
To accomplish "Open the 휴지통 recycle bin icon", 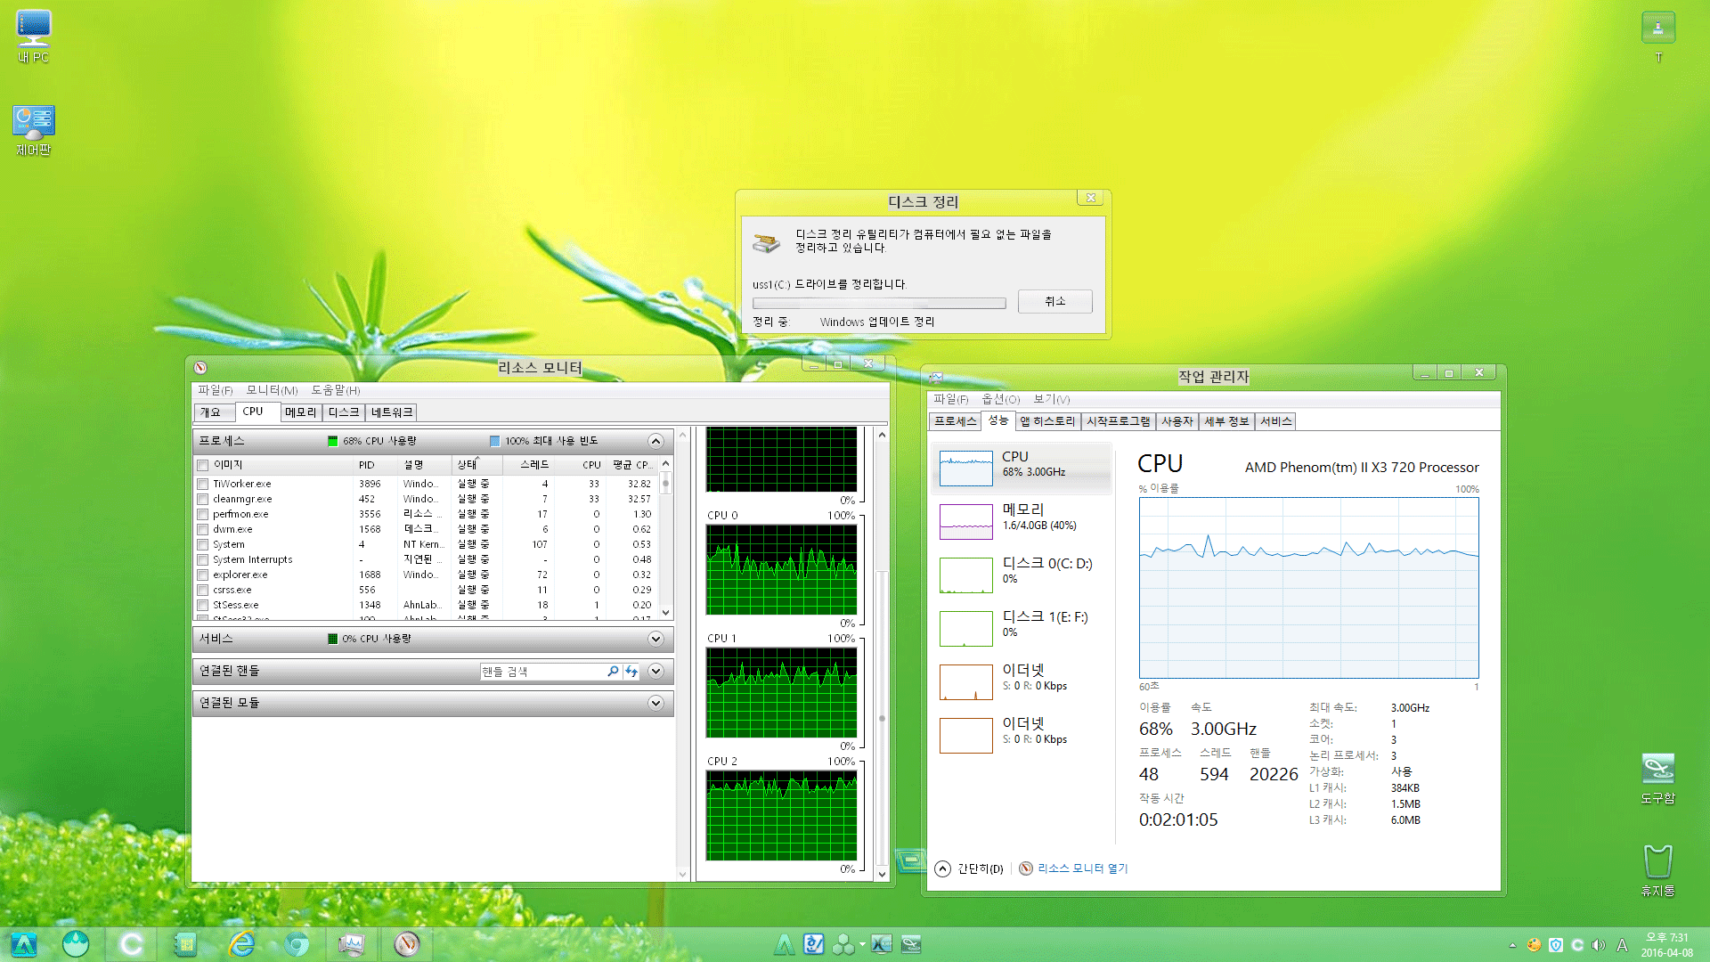I will (x=1657, y=870).
